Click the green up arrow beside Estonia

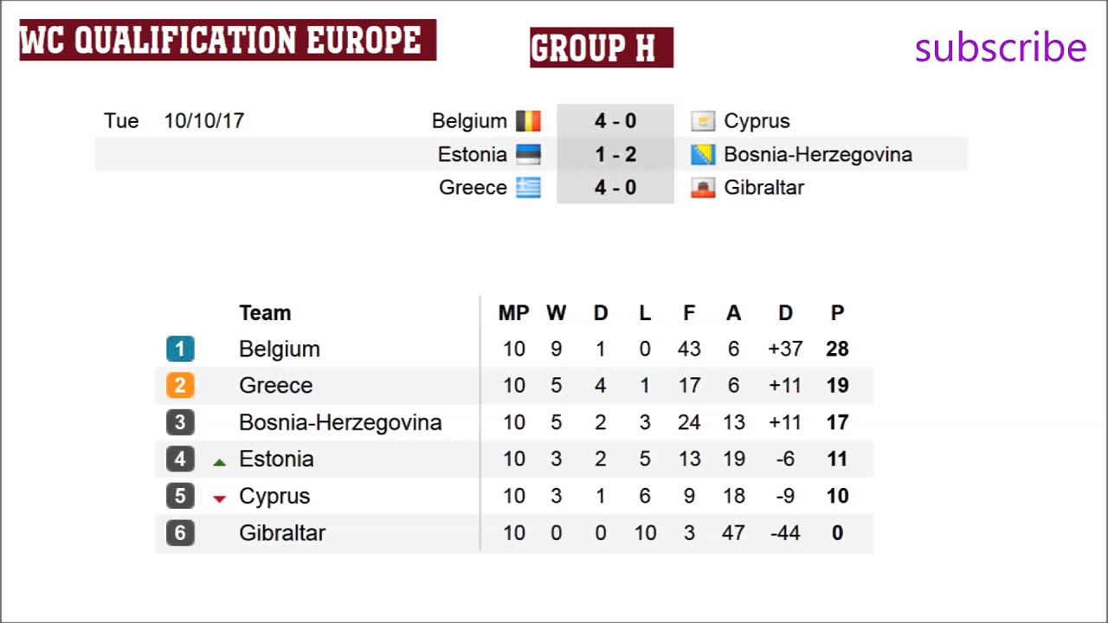click(x=219, y=463)
